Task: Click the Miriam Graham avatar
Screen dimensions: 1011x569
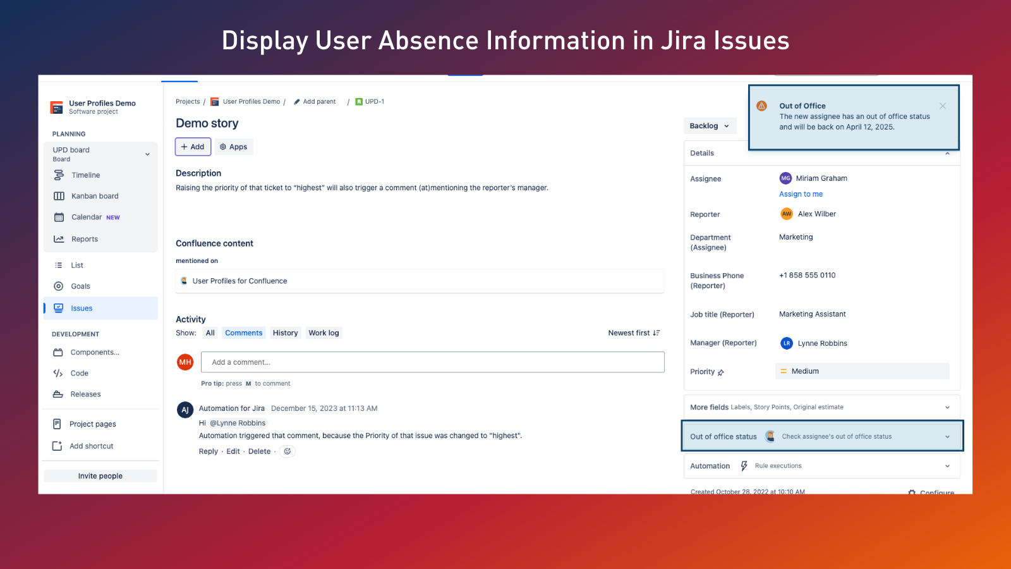Action: (785, 178)
